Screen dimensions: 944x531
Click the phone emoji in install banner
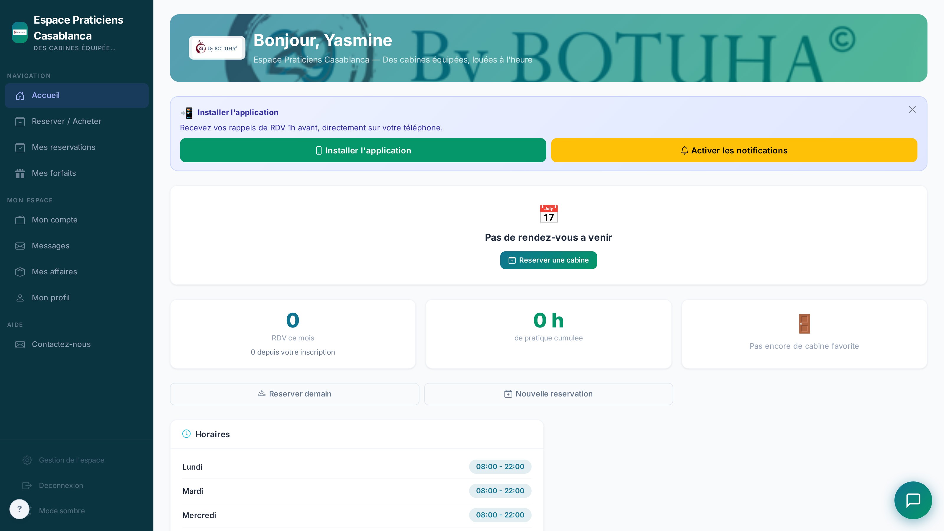coord(187,113)
